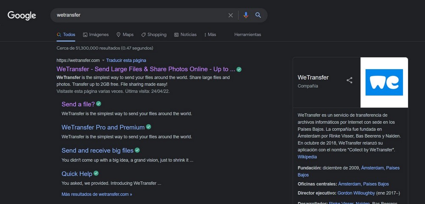Click the share icon in WeTransfer panel

(x=349, y=80)
